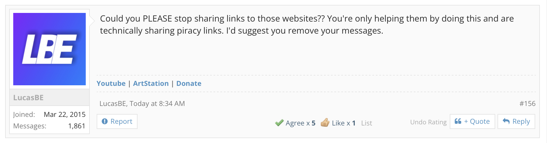This screenshot has width=547, height=143.
Task: Click the green Agree checkmark icon
Action: click(279, 123)
